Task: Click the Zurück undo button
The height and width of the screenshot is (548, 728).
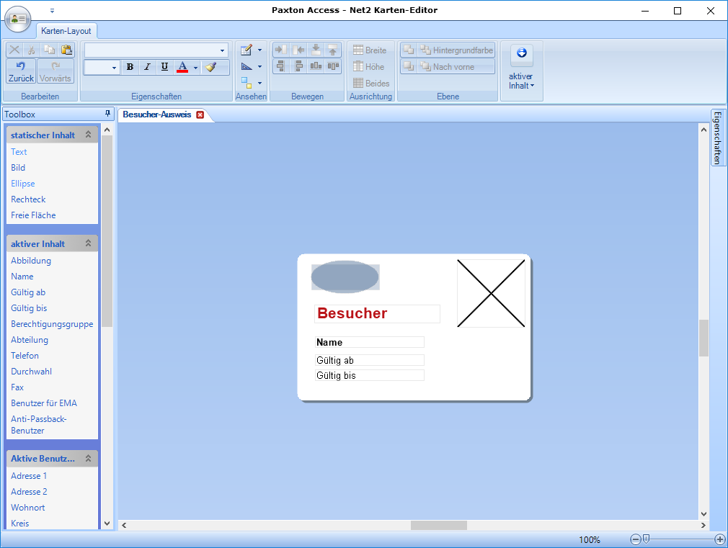Action: pyautogui.click(x=21, y=71)
